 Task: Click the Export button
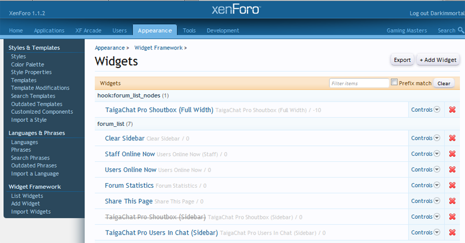pos(402,60)
